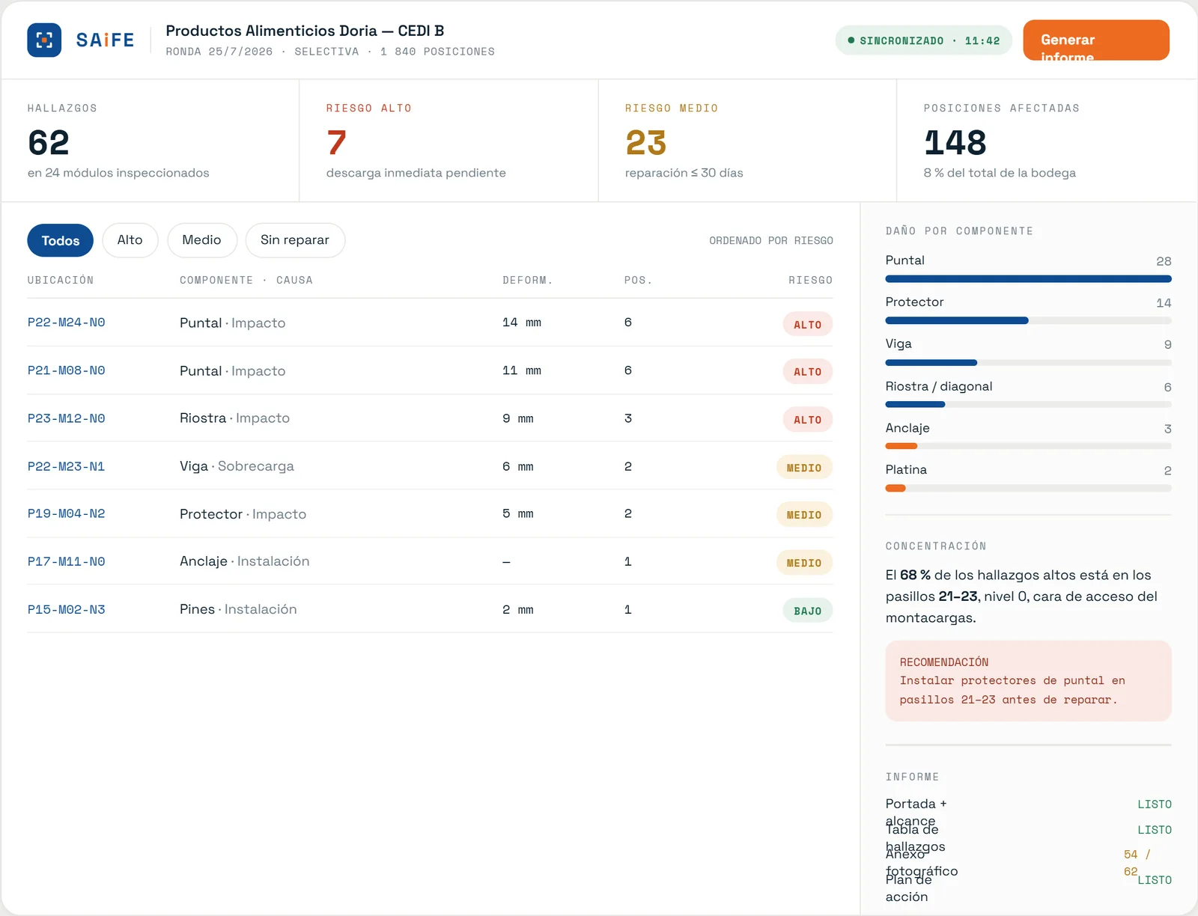This screenshot has height=916, width=1198.
Task: Click Riostra · Impacto component cell
Action: (234, 418)
